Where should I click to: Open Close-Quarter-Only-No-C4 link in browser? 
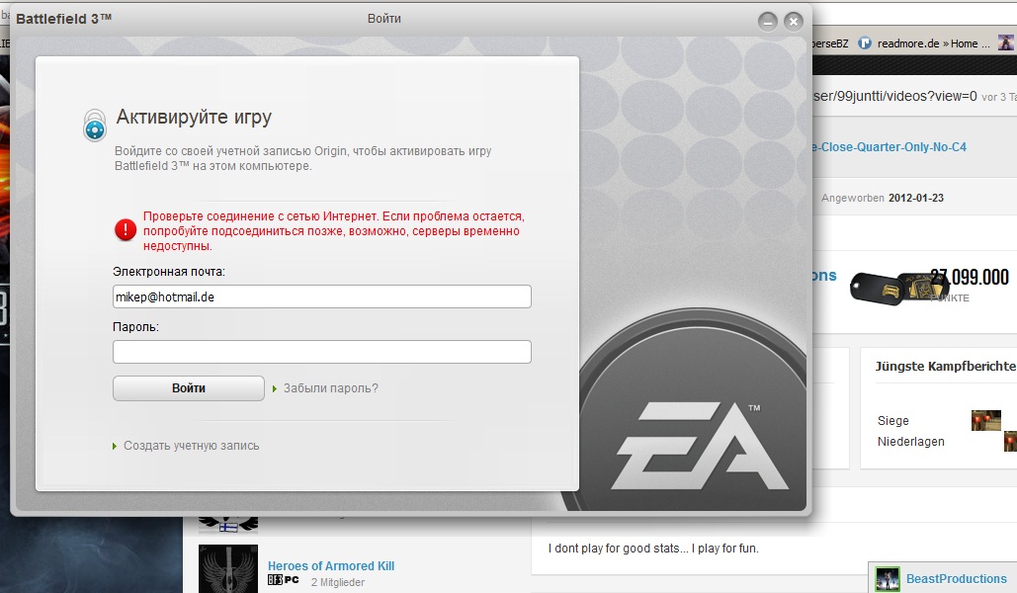click(890, 147)
